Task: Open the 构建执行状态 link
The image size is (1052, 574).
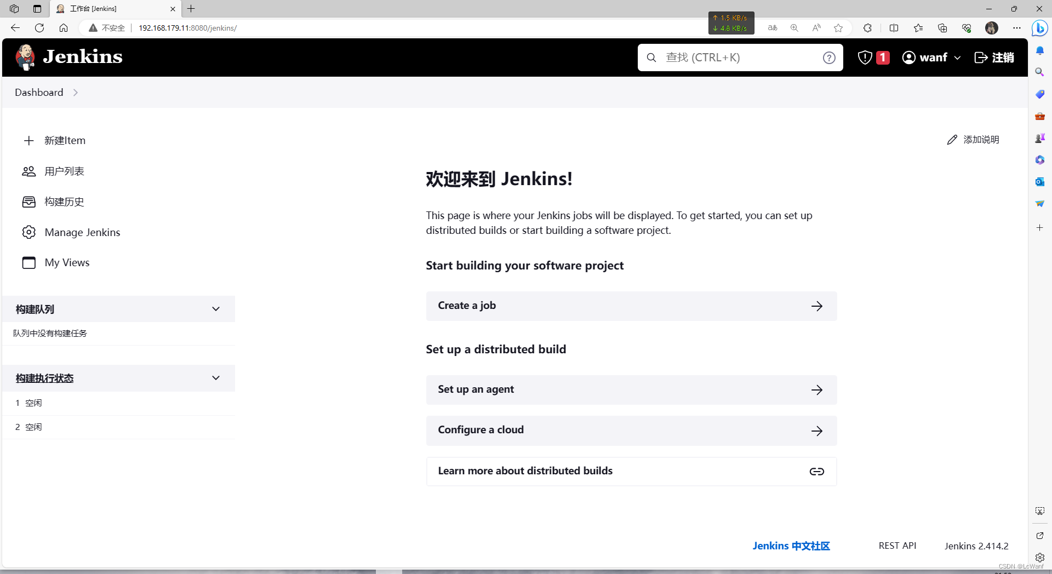Action: pos(44,378)
